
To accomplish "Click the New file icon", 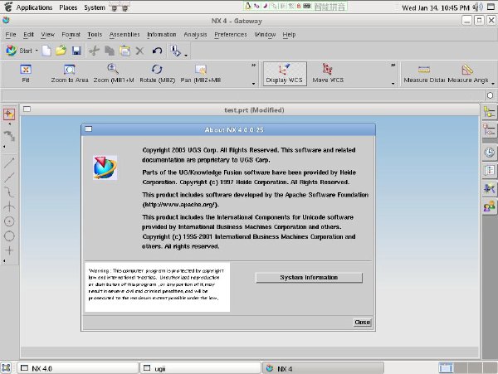I will coord(46,51).
